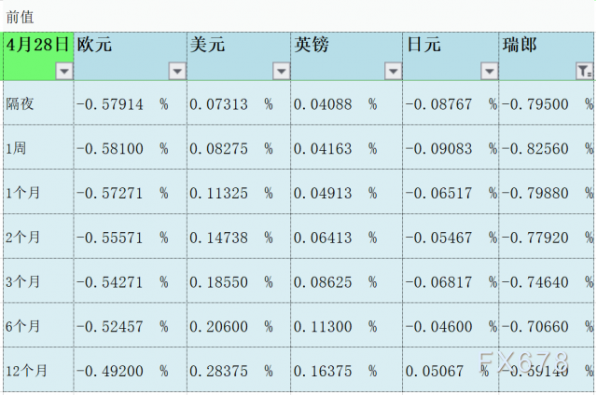
Task: Select the 12个月 row label
Action: coord(38,370)
